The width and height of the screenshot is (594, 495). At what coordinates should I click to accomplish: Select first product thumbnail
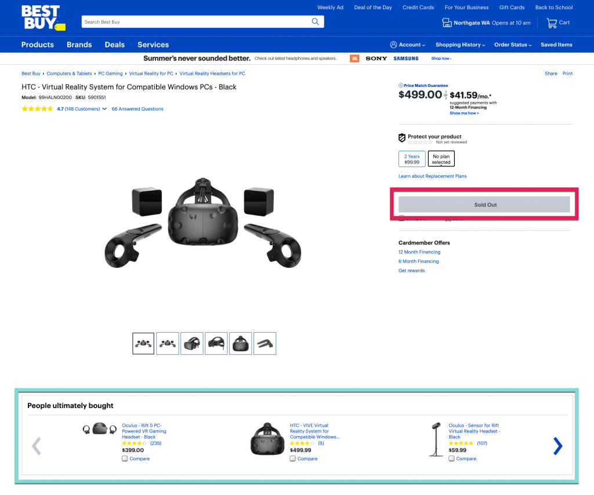click(143, 344)
